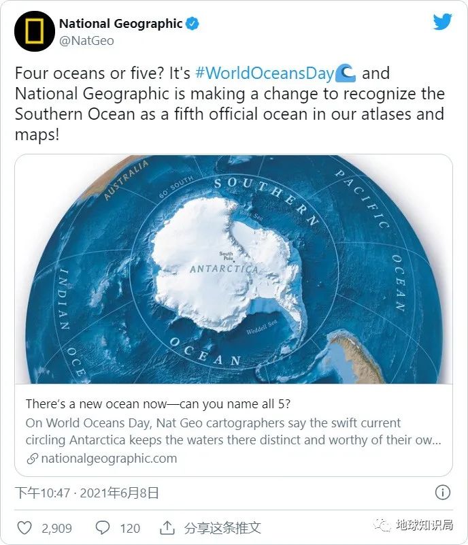Open the National Geographic profile name

pyautogui.click(x=120, y=24)
